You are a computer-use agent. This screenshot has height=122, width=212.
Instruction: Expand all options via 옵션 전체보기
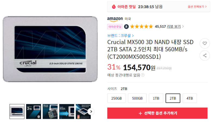point(197,7)
